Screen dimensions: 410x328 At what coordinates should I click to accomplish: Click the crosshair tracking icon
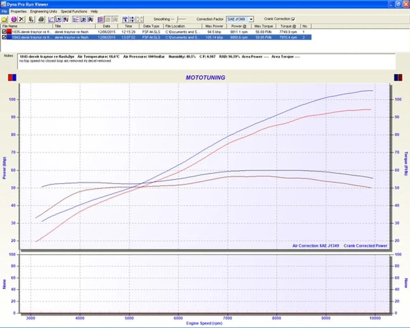tap(133, 19)
